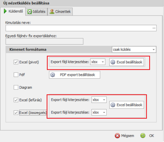
Task: Click gear icon in PDF export beállítások button
Action: (x=53, y=75)
